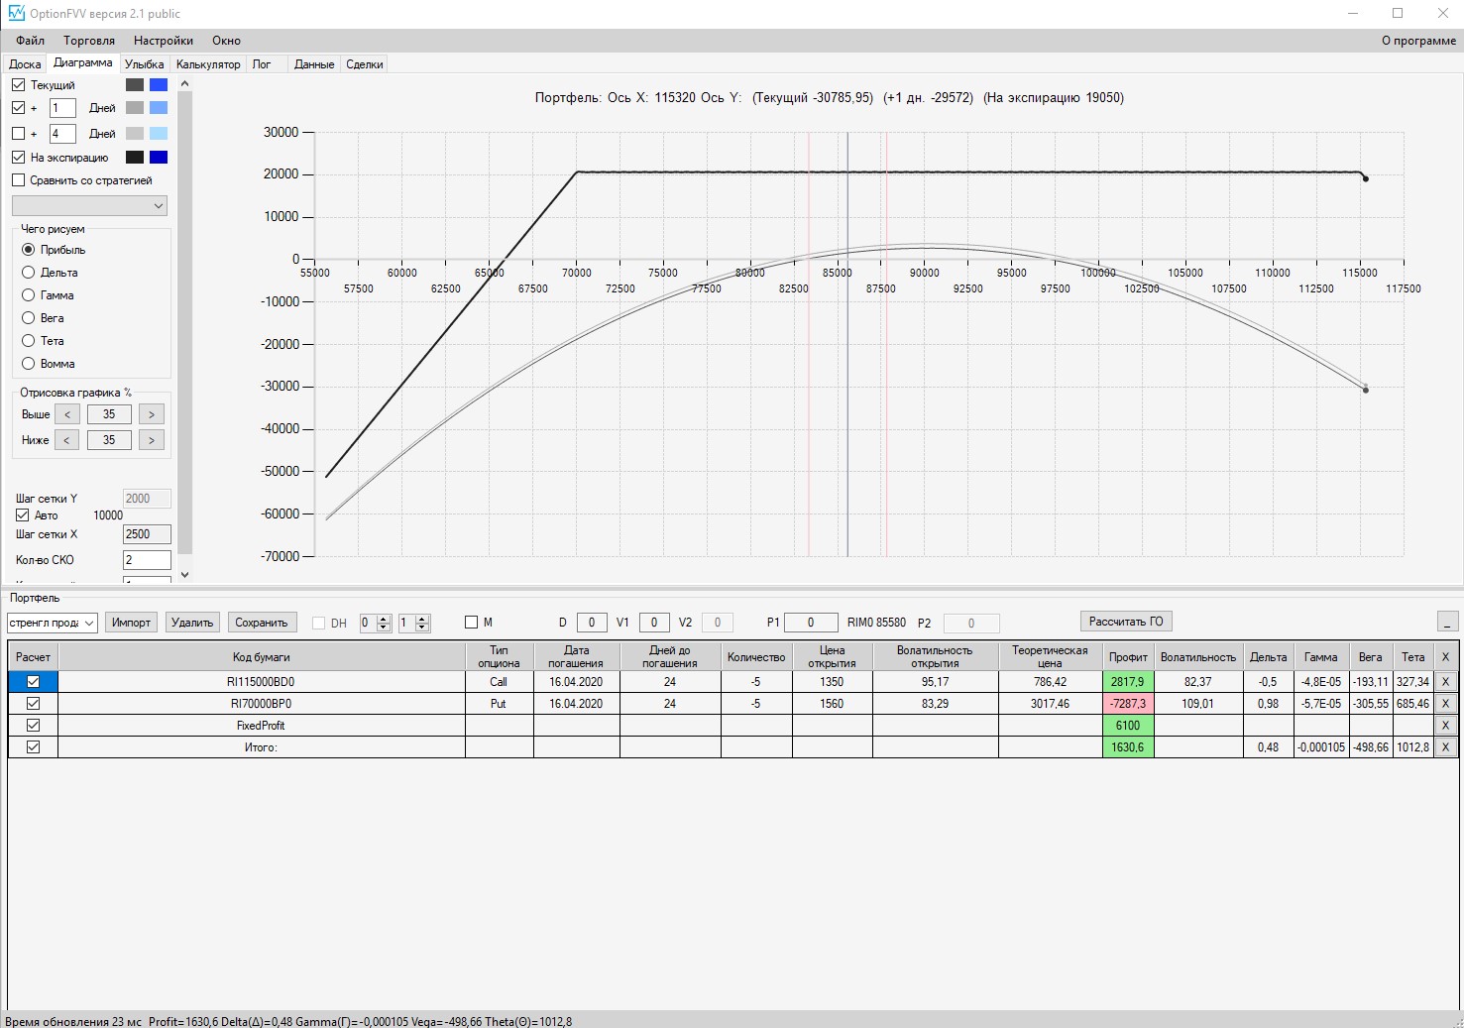Collapse the portfolio panel with underscore button
1464x1028 pixels.
(x=1448, y=622)
